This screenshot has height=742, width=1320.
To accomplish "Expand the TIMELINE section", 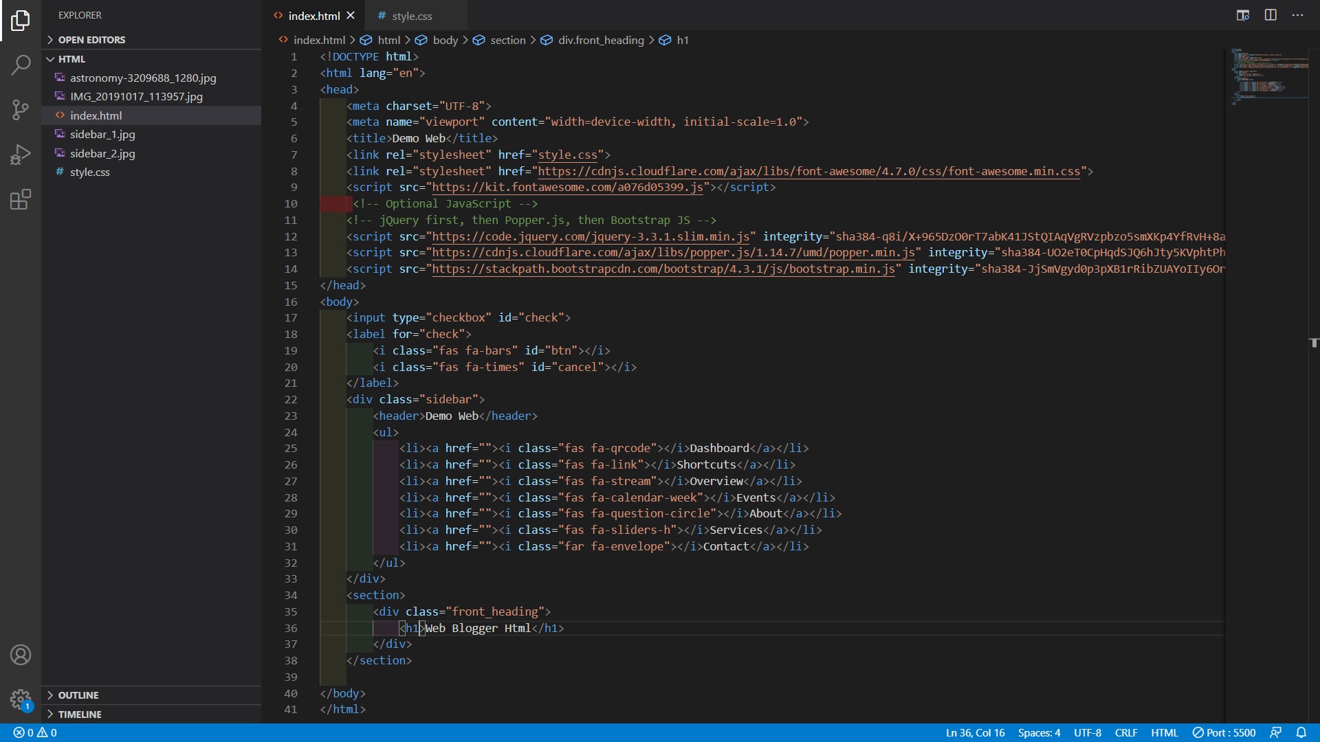I will point(151,715).
